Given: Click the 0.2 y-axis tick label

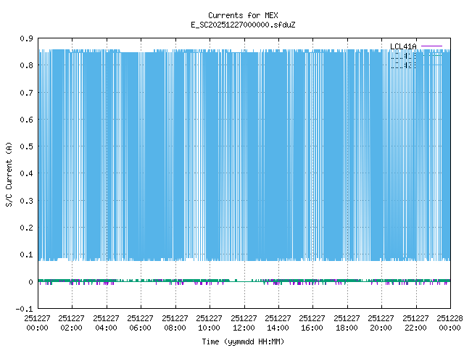Looking at the screenshot, I should pyautogui.click(x=25, y=228).
